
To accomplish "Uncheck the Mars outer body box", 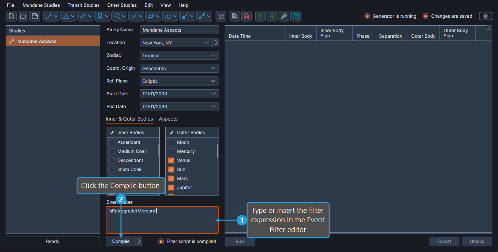I will 171,179.
